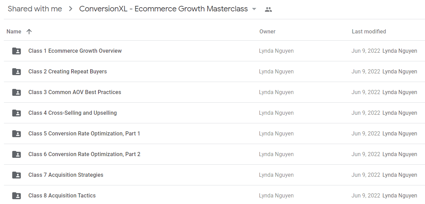Image resolution: width=425 pixels, height=204 pixels.
Task: Click owner Lynda Nguyen in Class 5 row
Action: point(276,134)
